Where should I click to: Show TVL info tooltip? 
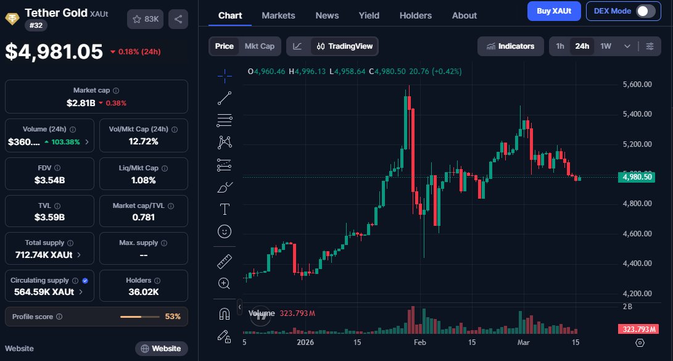tap(57, 206)
